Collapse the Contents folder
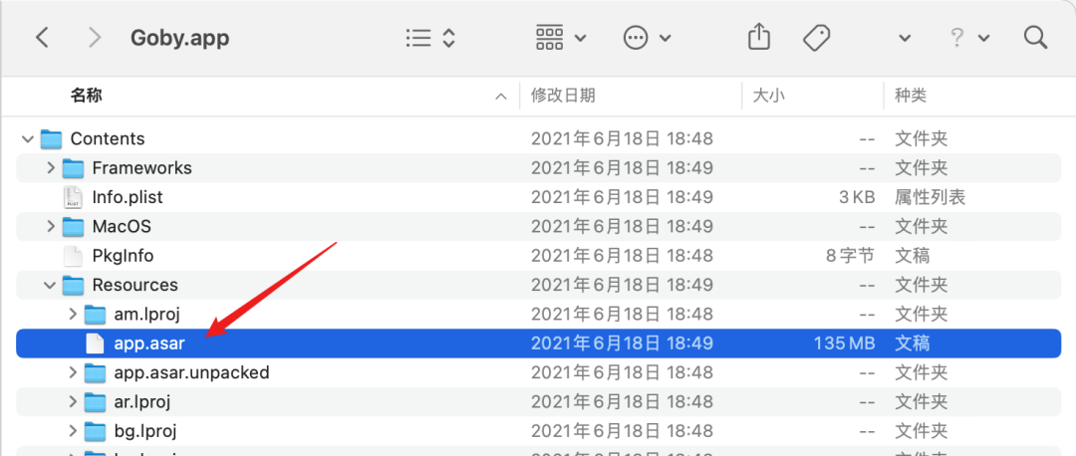1076x456 pixels. pos(28,139)
